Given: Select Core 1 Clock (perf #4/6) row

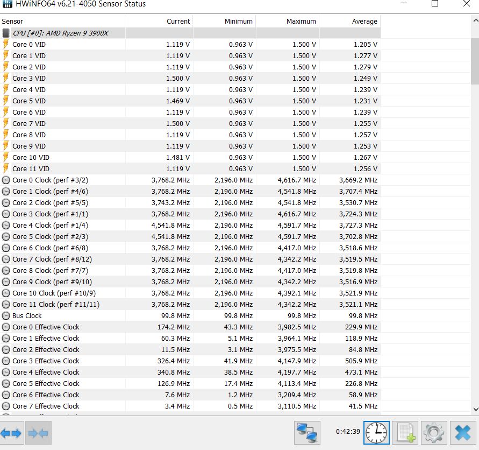Looking at the screenshot, I should click(x=190, y=192).
